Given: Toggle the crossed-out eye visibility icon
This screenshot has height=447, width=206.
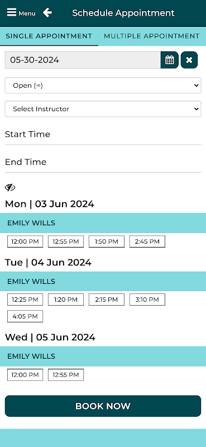Looking at the screenshot, I should [x=10, y=188].
